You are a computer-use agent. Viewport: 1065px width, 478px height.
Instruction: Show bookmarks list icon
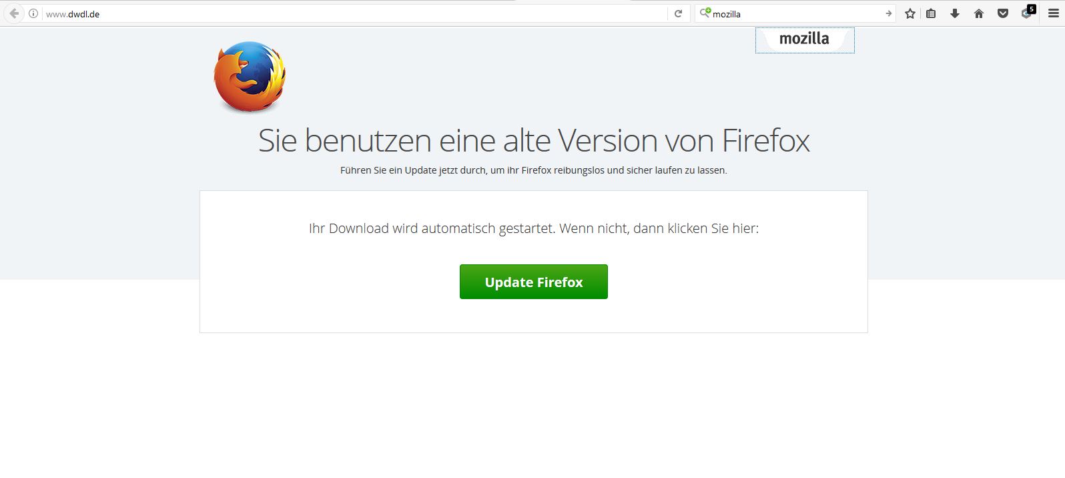coord(931,13)
